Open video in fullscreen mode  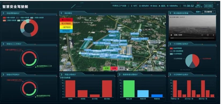coord(208,35)
